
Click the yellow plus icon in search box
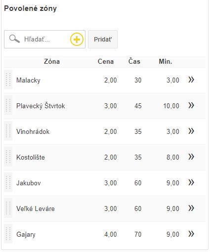(77, 40)
